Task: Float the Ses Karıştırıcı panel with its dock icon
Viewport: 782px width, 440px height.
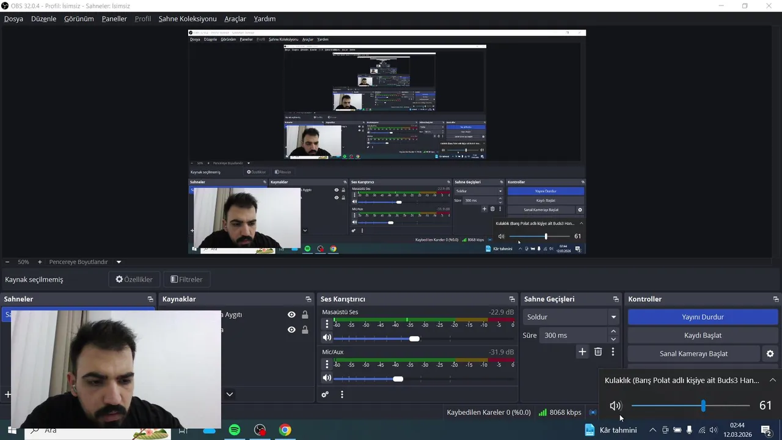Action: click(x=512, y=299)
